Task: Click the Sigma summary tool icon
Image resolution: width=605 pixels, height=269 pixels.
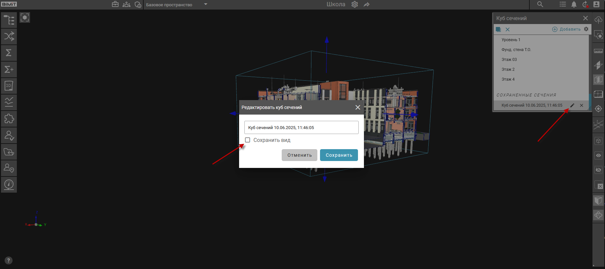Action: tap(9, 53)
